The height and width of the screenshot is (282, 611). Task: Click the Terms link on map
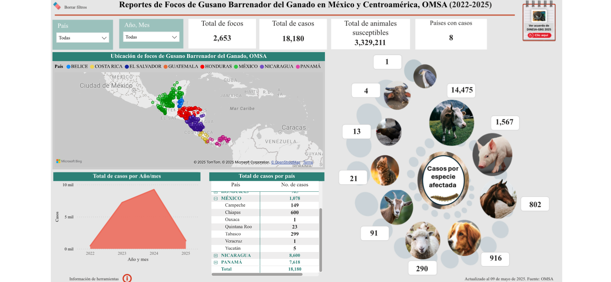(308, 162)
